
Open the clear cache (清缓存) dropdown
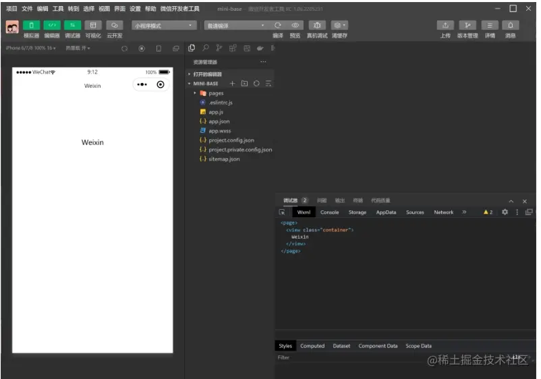point(339,25)
